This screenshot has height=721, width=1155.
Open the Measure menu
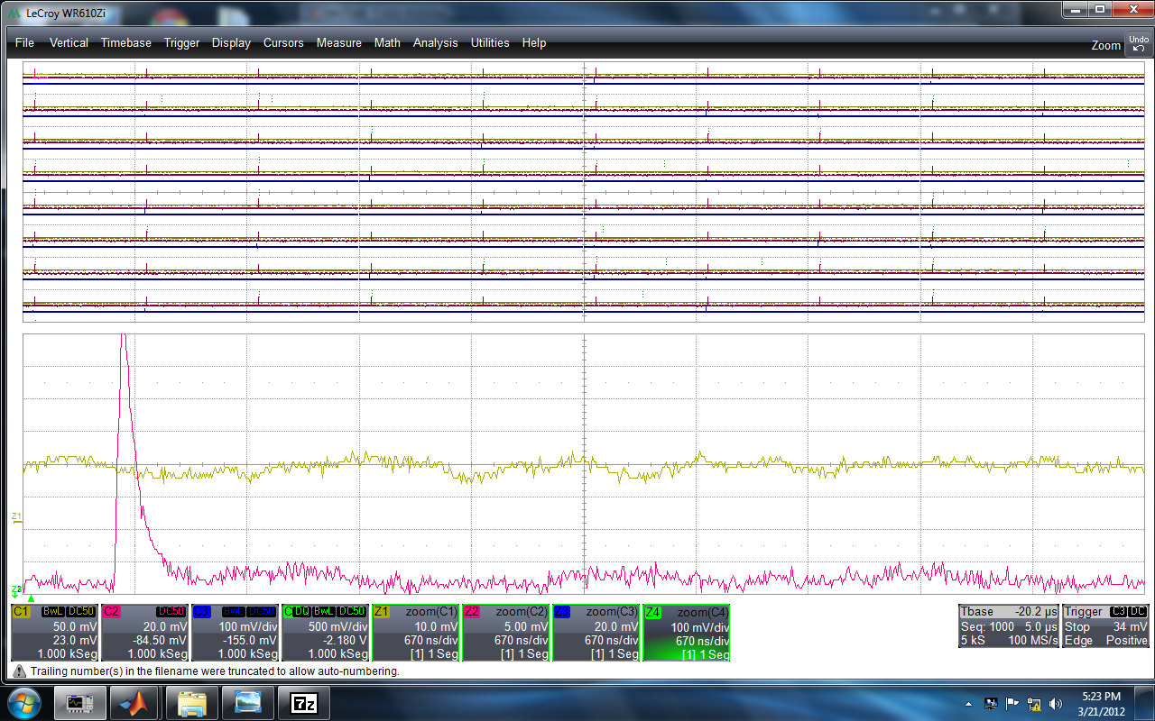(x=338, y=43)
